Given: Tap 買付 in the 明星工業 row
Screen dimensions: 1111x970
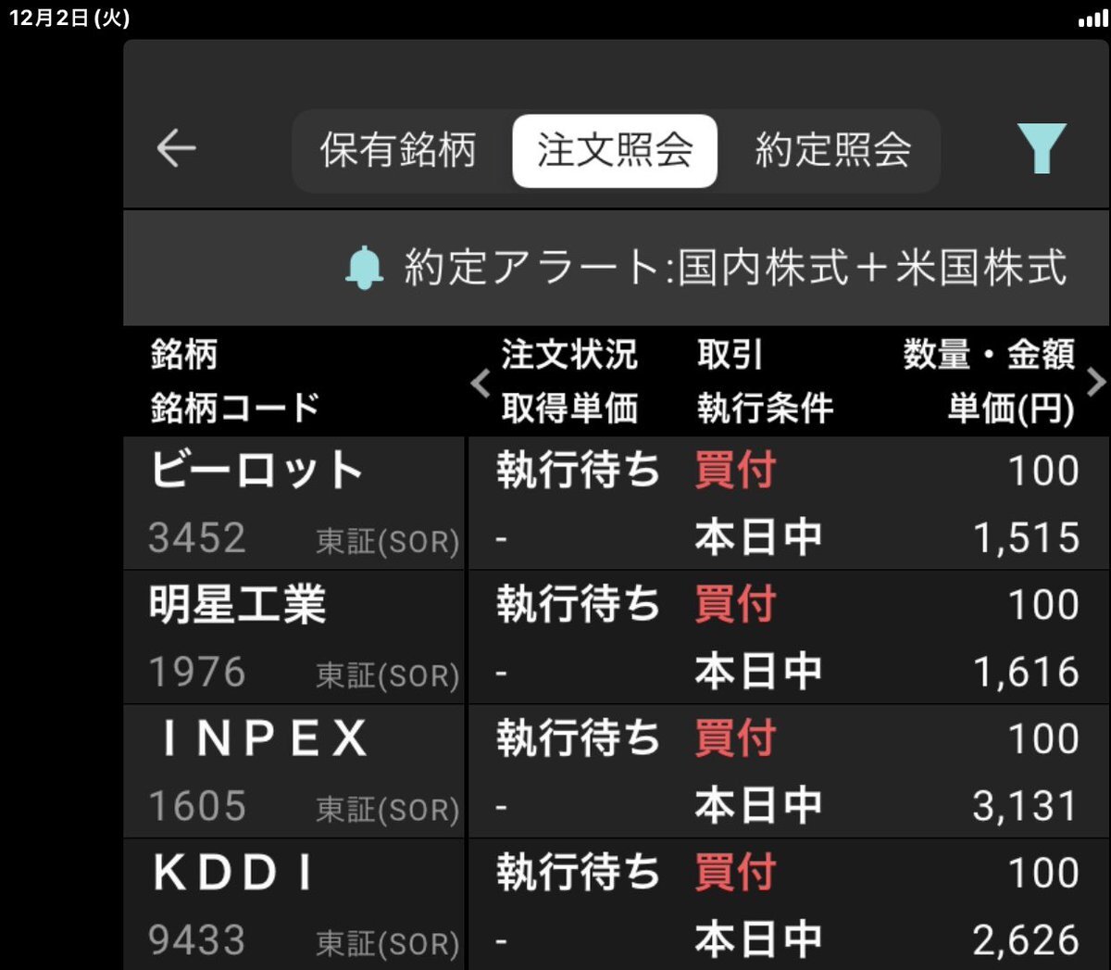Looking at the screenshot, I should (x=736, y=605).
